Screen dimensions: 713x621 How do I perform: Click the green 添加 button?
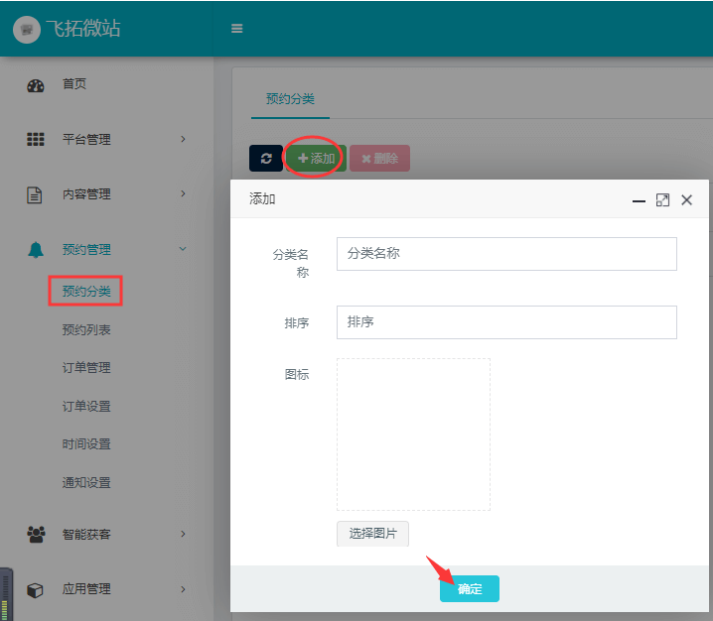[x=316, y=158]
